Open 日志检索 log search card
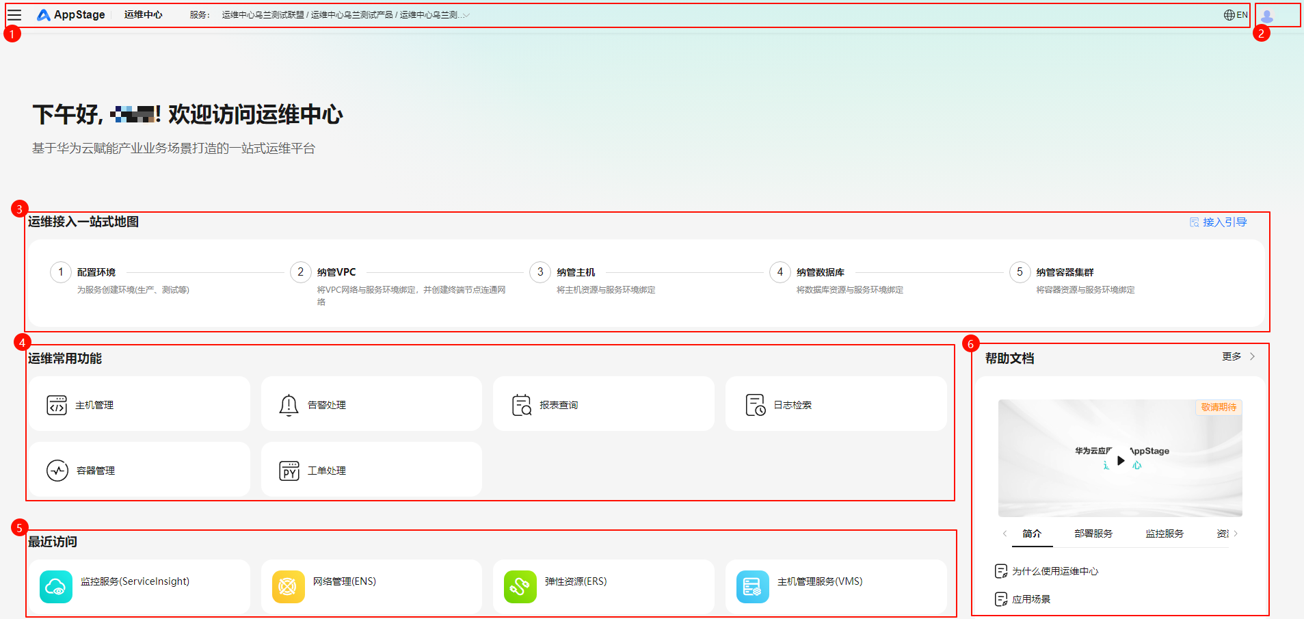Screen dimensions: 1304x619 [x=836, y=405]
